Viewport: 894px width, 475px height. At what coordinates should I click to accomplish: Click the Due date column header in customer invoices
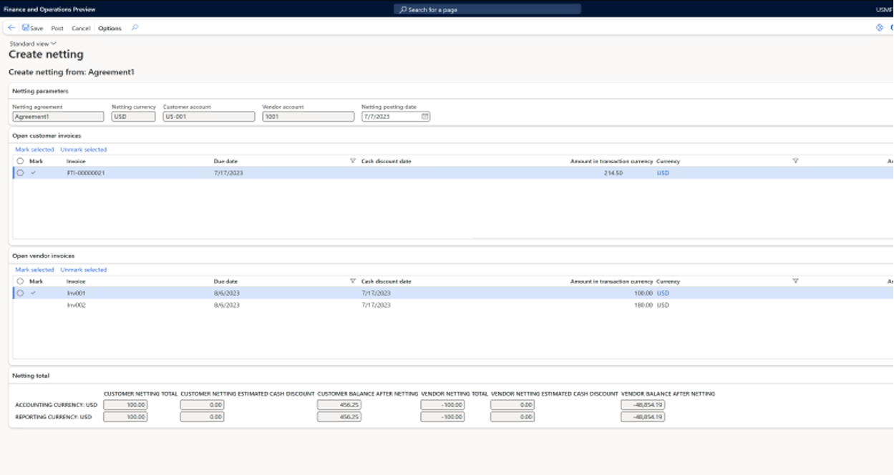[x=226, y=161]
